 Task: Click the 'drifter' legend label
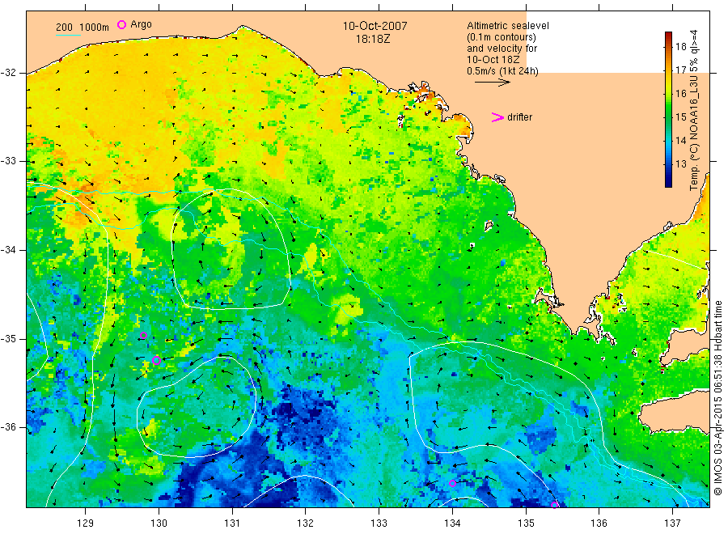519,117
